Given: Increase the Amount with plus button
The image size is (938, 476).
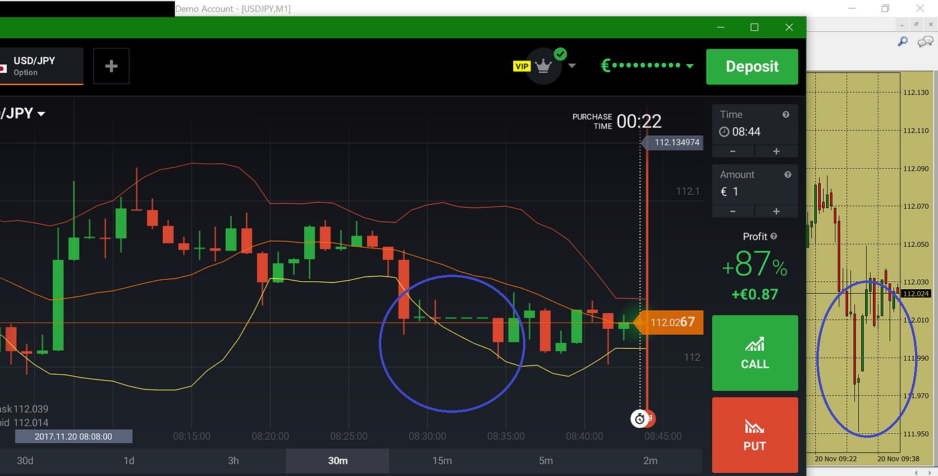Looking at the screenshot, I should click(x=777, y=211).
